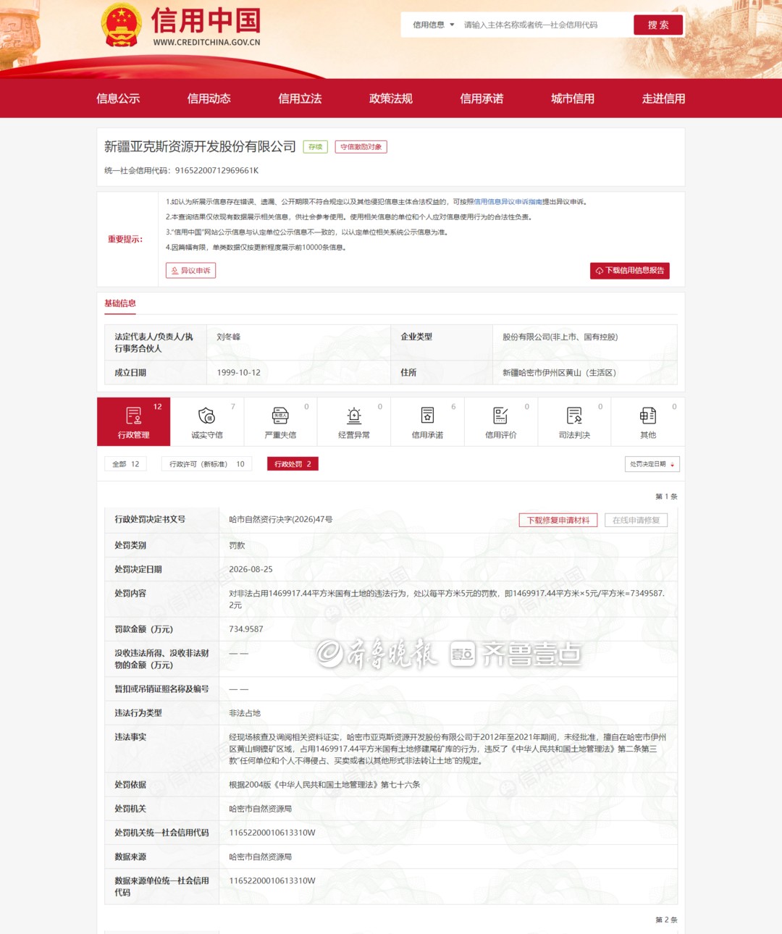Open the 信用承诺 icon tab
This screenshot has height=934, width=782.
tap(427, 421)
